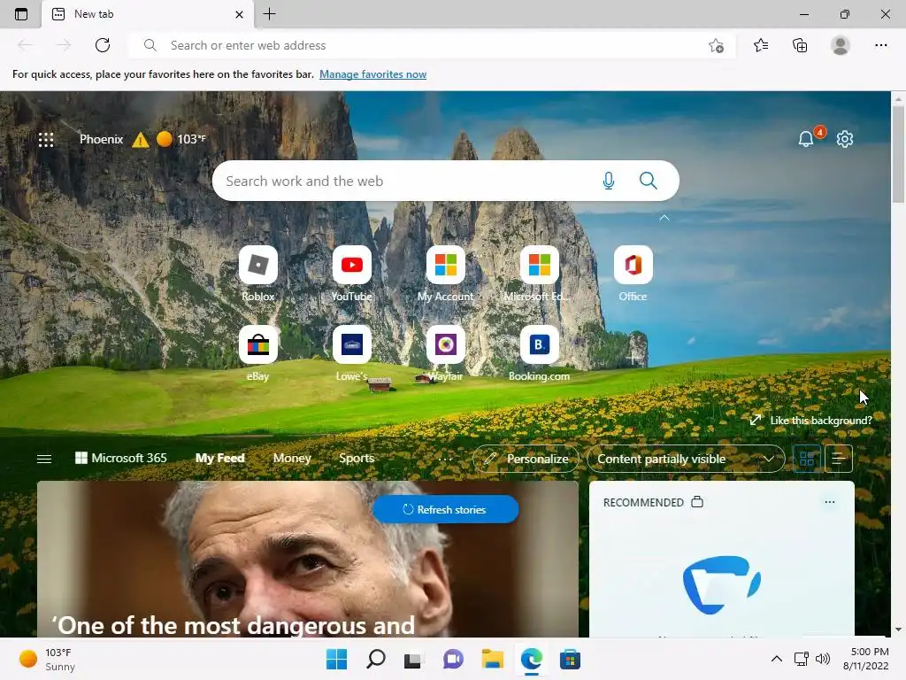Switch feed to grid view layout
906x680 pixels.
(807, 459)
